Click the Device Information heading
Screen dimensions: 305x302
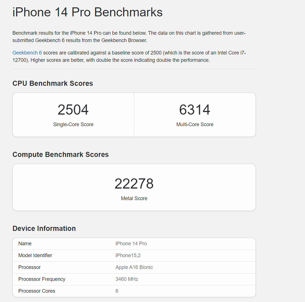44,228
